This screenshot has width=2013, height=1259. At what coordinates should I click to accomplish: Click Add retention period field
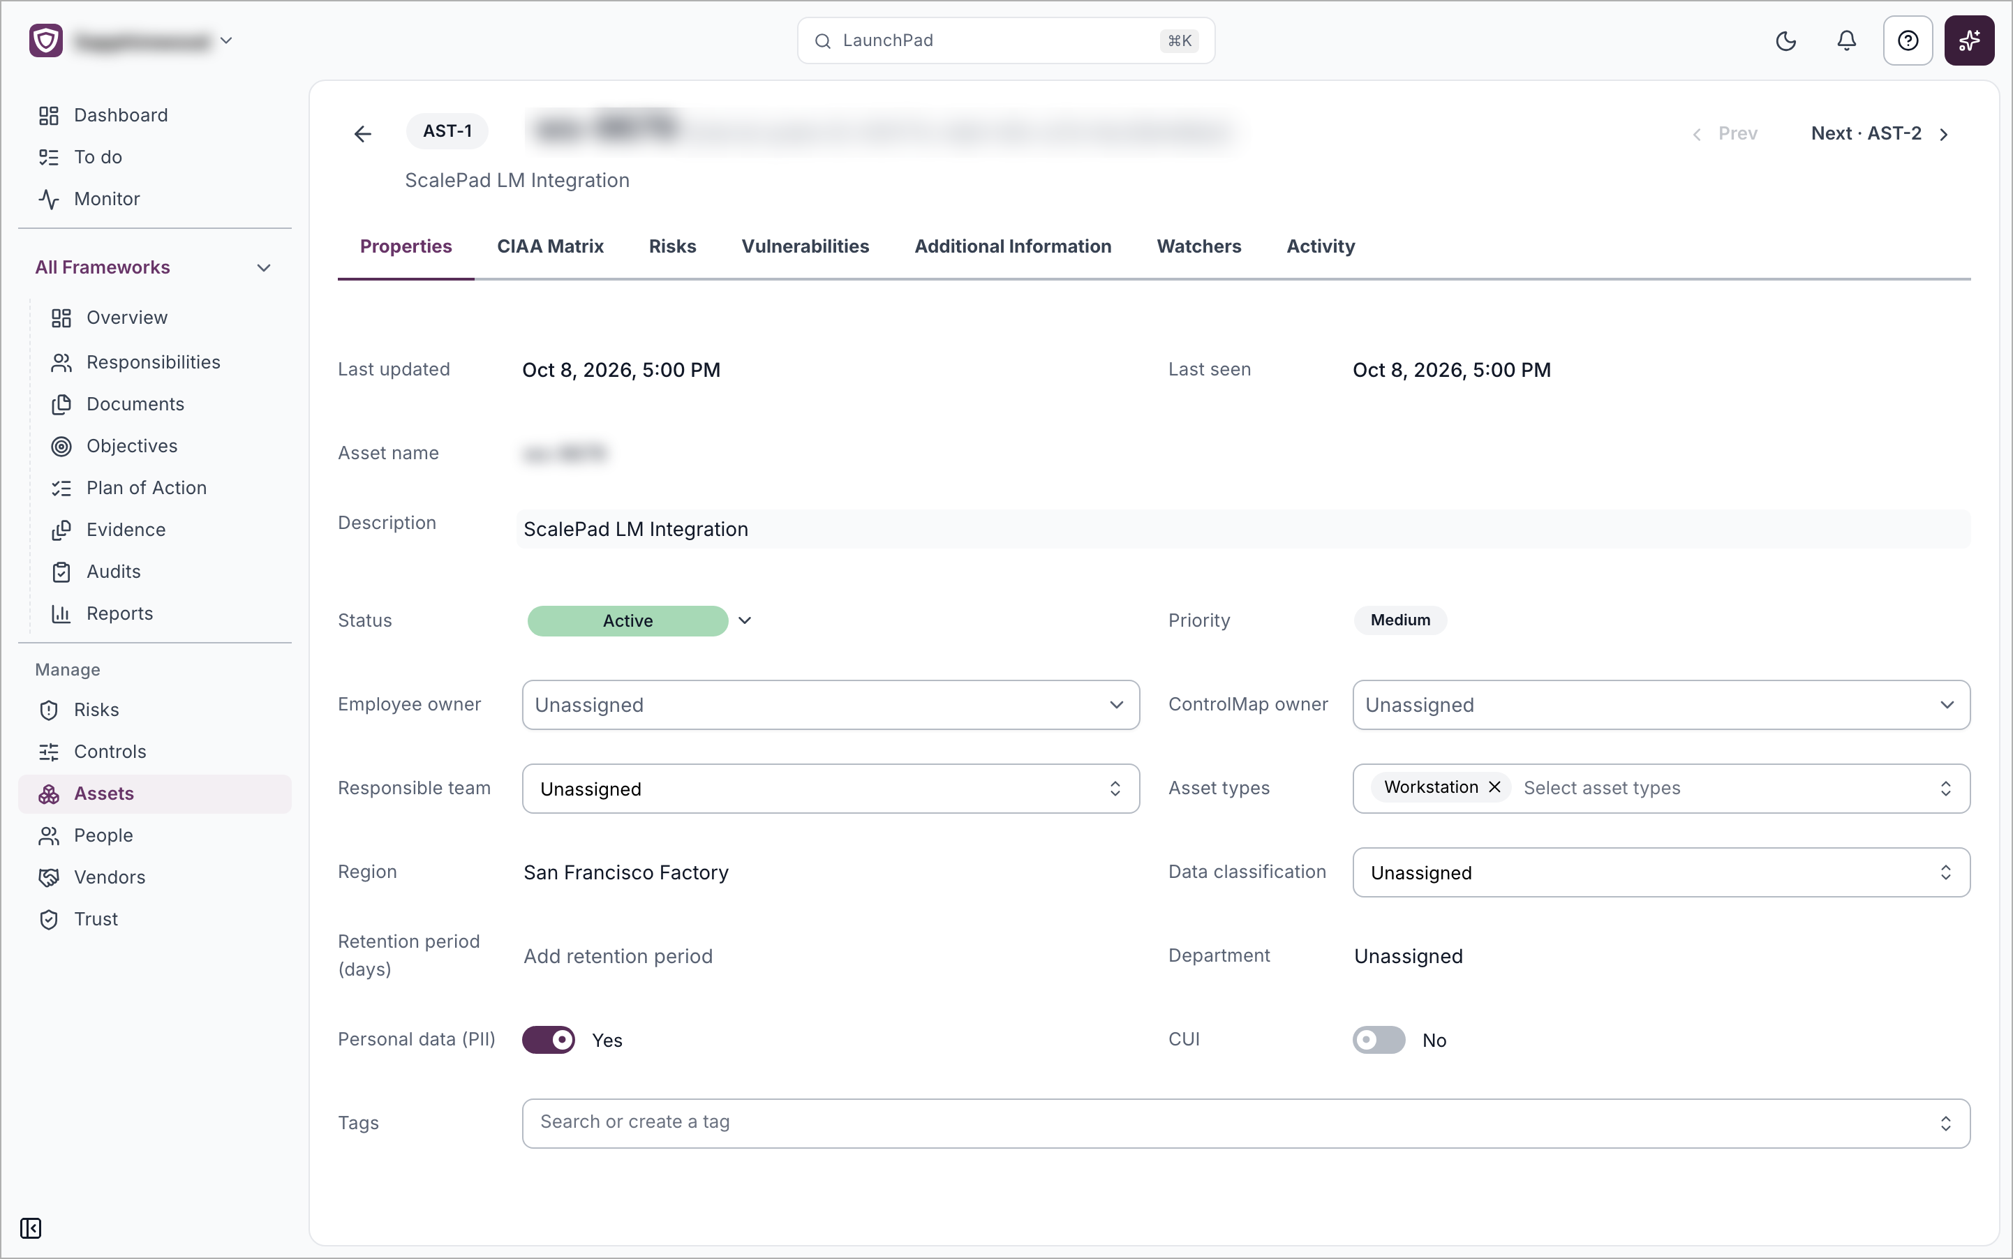click(618, 956)
